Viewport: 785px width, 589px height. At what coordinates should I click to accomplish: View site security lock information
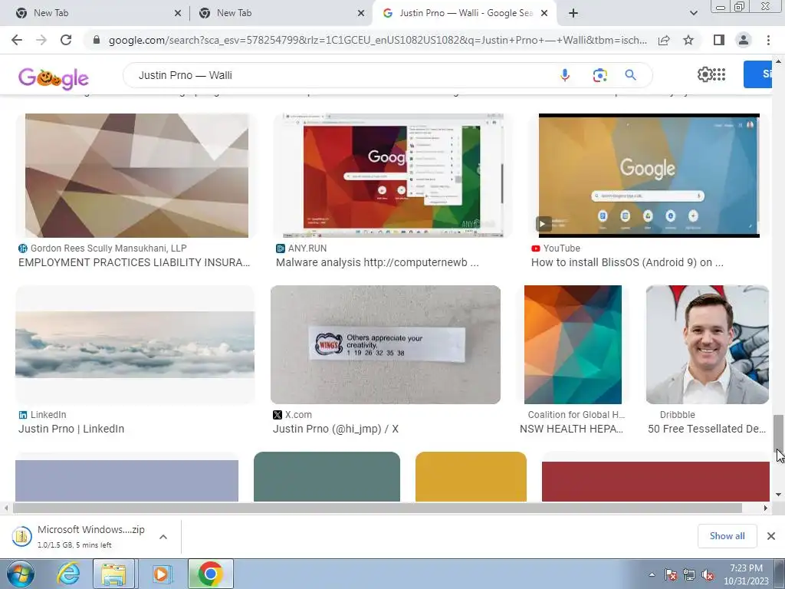pyautogui.click(x=97, y=40)
